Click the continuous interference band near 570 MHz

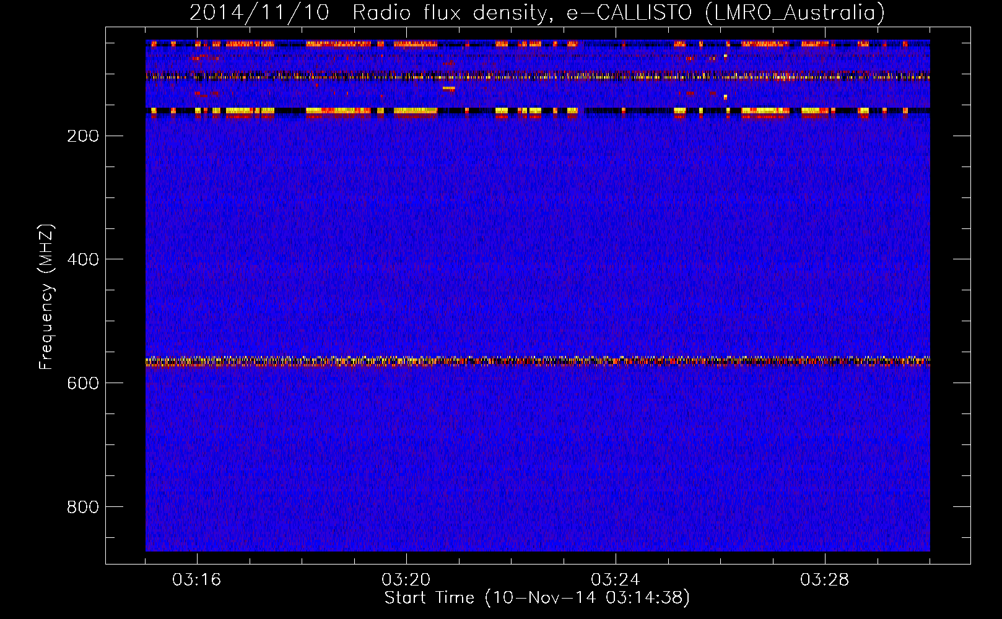coord(538,361)
